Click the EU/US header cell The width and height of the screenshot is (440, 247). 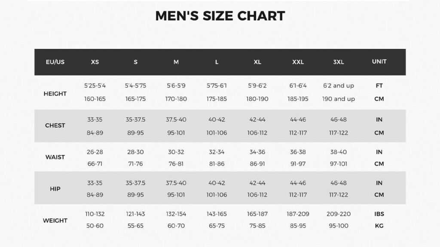point(55,62)
